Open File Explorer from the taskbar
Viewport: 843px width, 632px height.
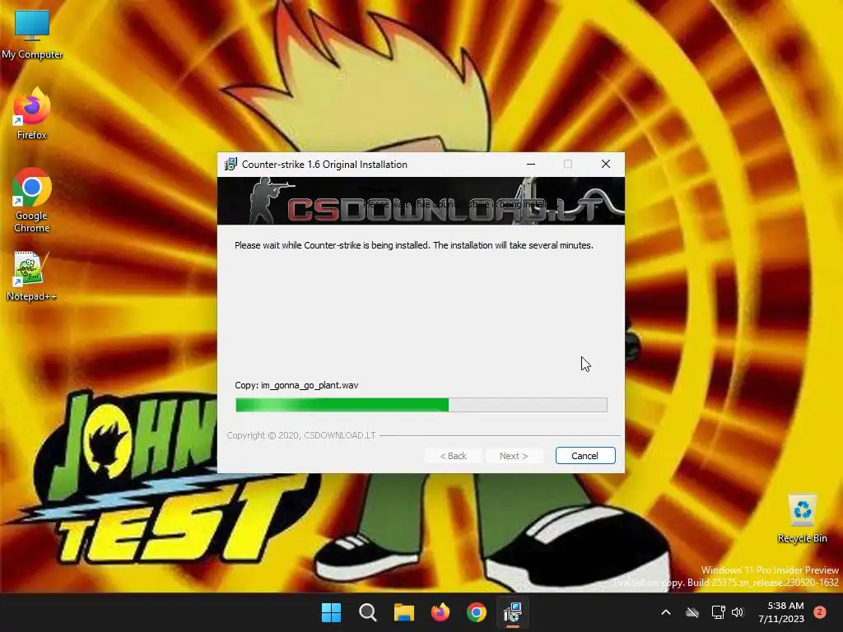tap(403, 612)
